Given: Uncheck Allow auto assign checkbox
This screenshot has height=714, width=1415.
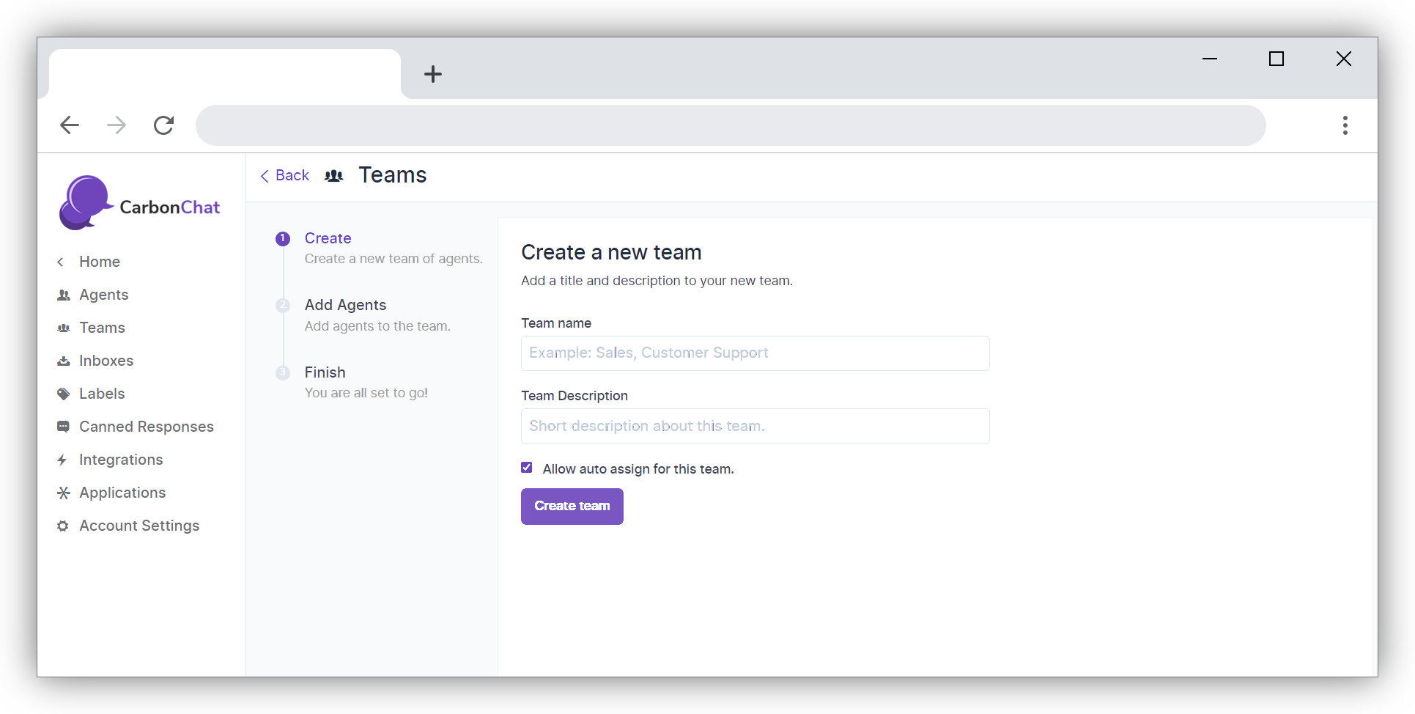Looking at the screenshot, I should (527, 468).
